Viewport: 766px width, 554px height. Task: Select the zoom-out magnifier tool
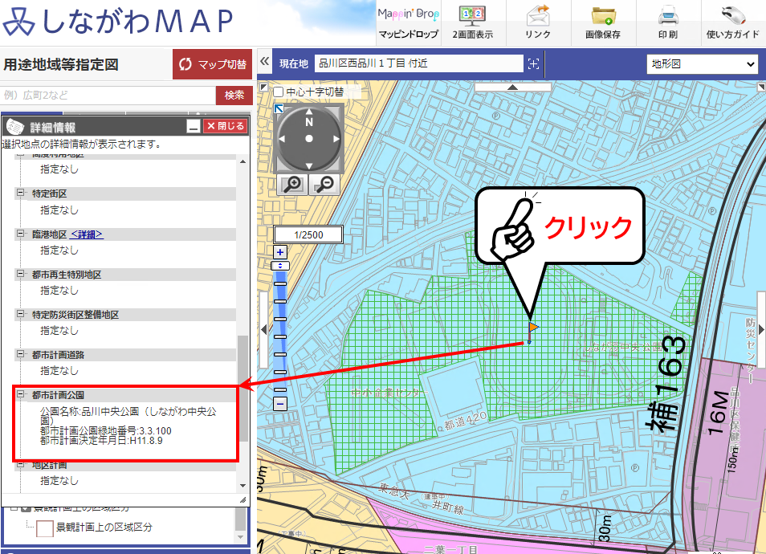324,184
